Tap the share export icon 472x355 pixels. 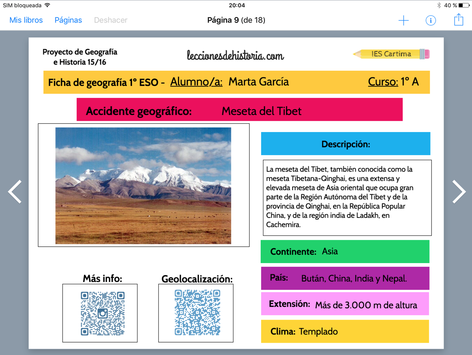pos(458,20)
